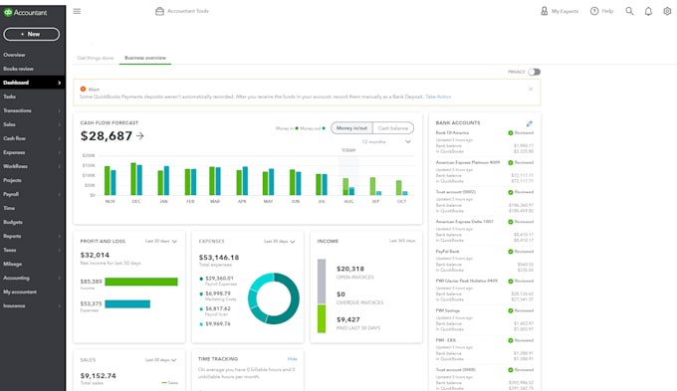
Task: Click the Reviewed checkmark for American Express Delta
Action: click(x=511, y=222)
